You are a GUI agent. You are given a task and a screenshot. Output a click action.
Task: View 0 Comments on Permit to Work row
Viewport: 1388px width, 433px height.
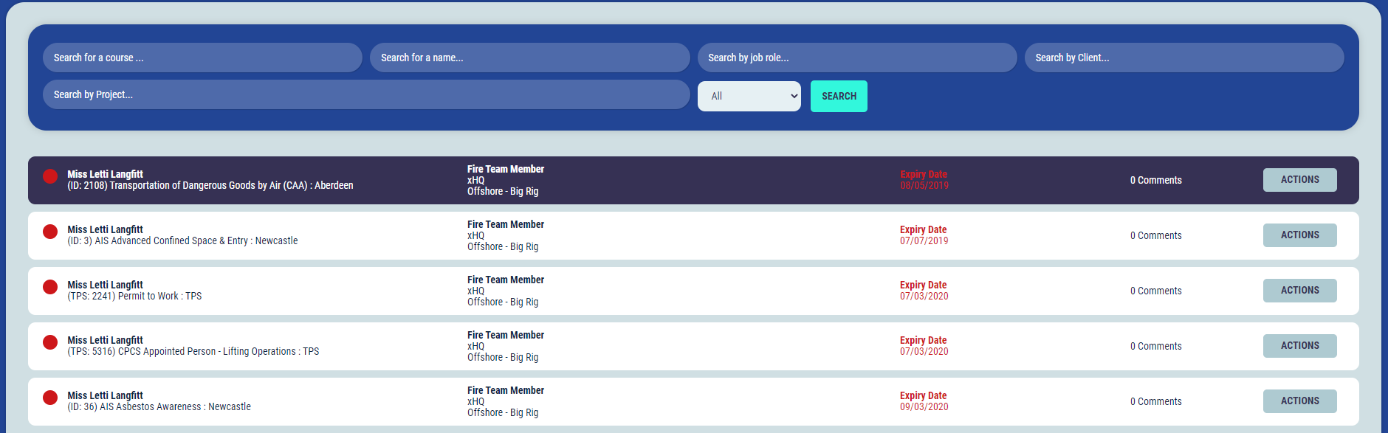click(1155, 291)
